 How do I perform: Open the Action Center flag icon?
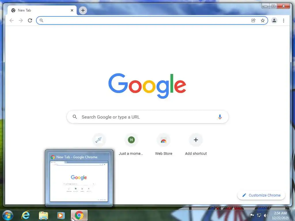point(252,215)
